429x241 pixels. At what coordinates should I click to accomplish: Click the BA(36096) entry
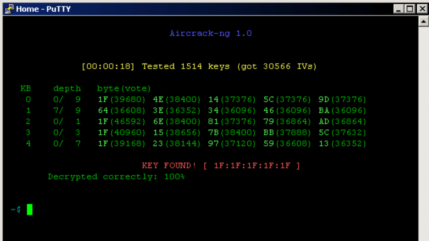[x=342, y=110]
